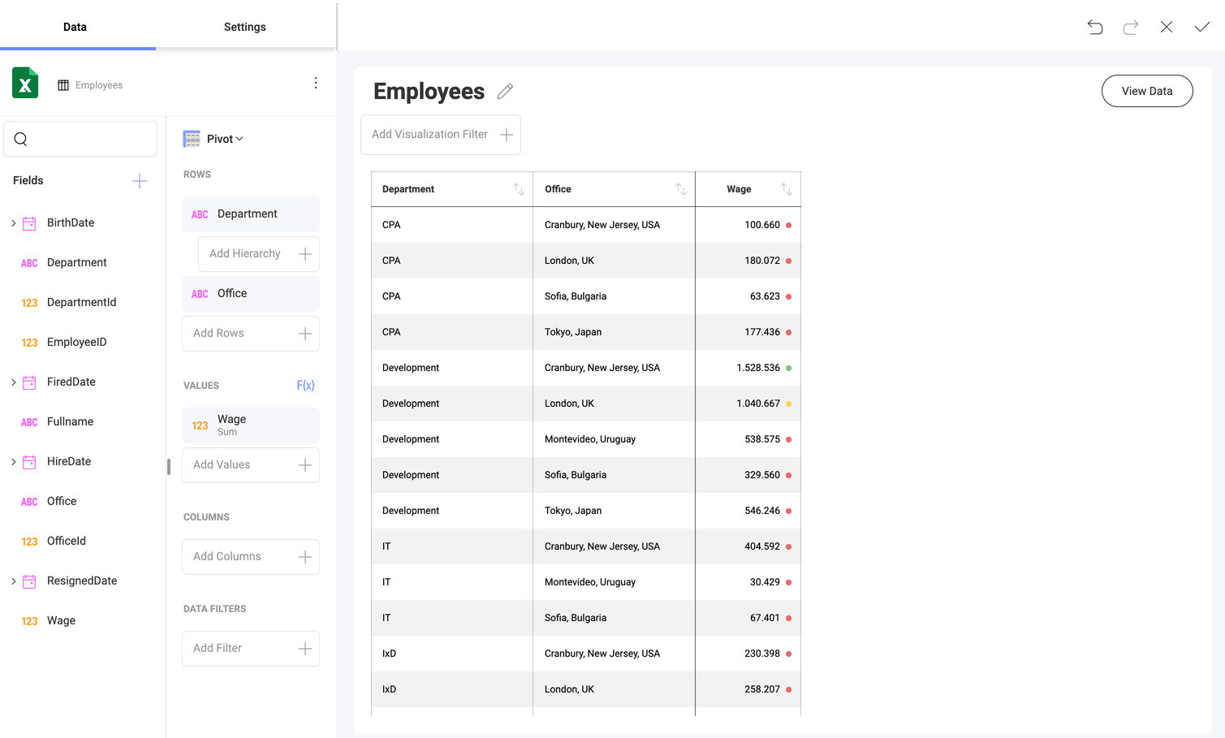The image size is (1225, 738).
Task: Click the yellow indicator beside 1.040.667
Action: tap(788, 404)
